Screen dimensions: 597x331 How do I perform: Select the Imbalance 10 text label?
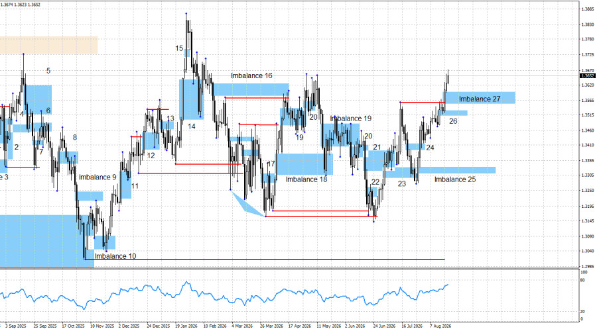115,256
